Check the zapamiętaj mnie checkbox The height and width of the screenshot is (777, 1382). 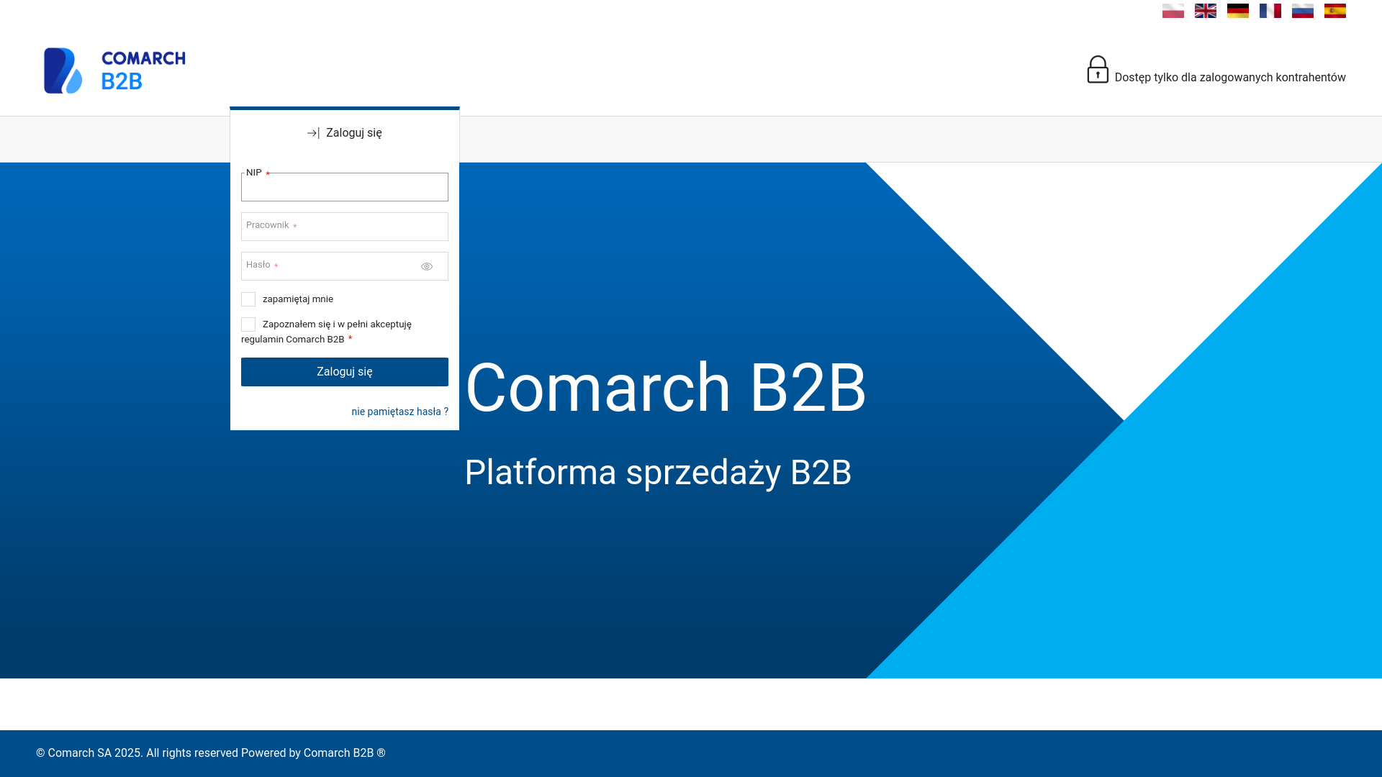tap(248, 299)
